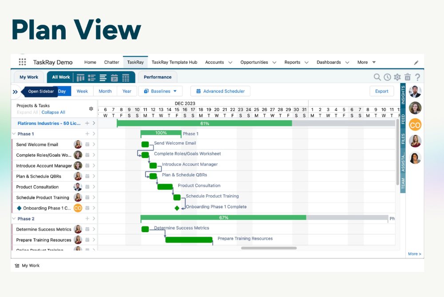Screen dimensions: 444x297
Task: Open the help question mark
Action: pyautogui.click(x=417, y=77)
